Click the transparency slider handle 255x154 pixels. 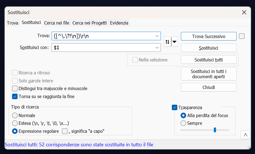point(215,130)
